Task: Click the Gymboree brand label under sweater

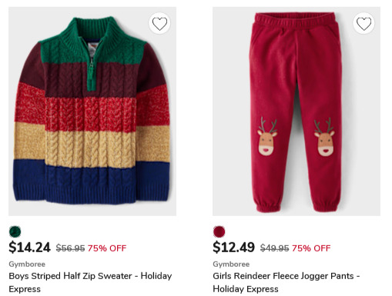Action: pos(27,264)
